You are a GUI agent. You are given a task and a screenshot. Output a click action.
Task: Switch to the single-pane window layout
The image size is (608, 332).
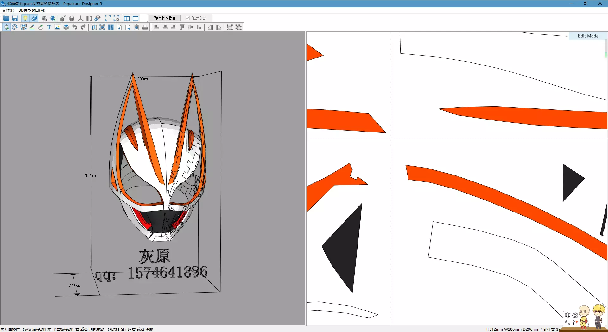pos(136,18)
